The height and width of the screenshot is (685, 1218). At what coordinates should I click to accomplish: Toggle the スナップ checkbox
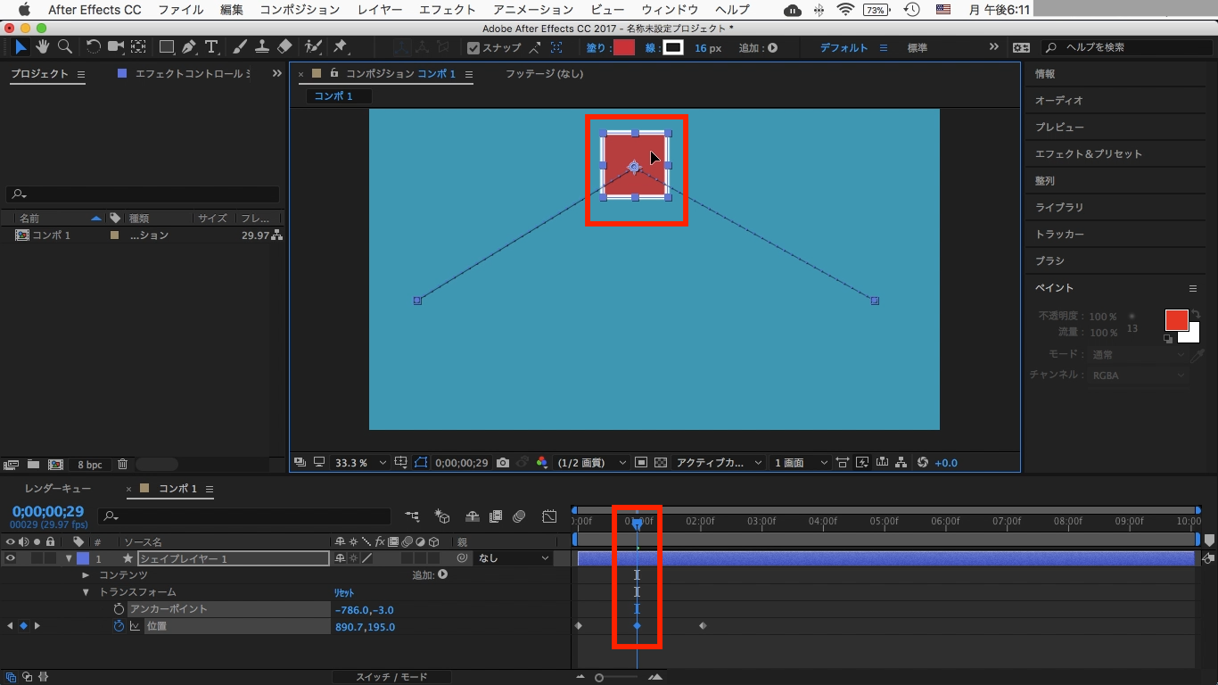click(x=474, y=48)
